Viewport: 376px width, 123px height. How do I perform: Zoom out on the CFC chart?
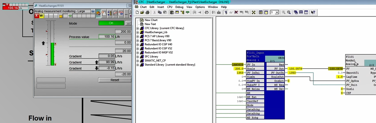click(x=289, y=13)
